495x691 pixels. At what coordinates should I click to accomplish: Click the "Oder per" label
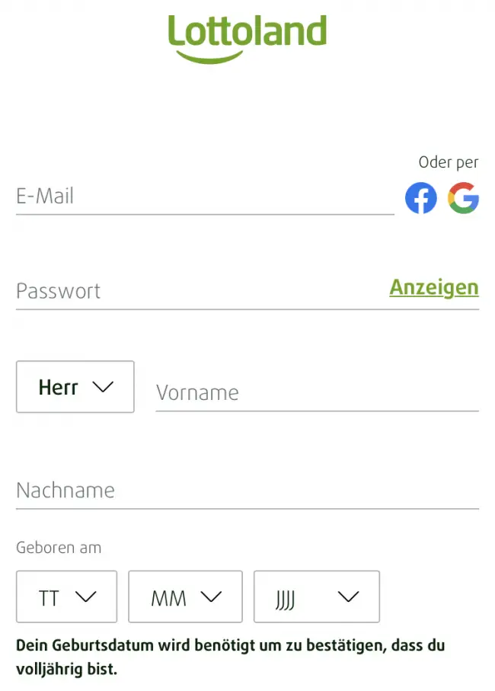(x=449, y=162)
